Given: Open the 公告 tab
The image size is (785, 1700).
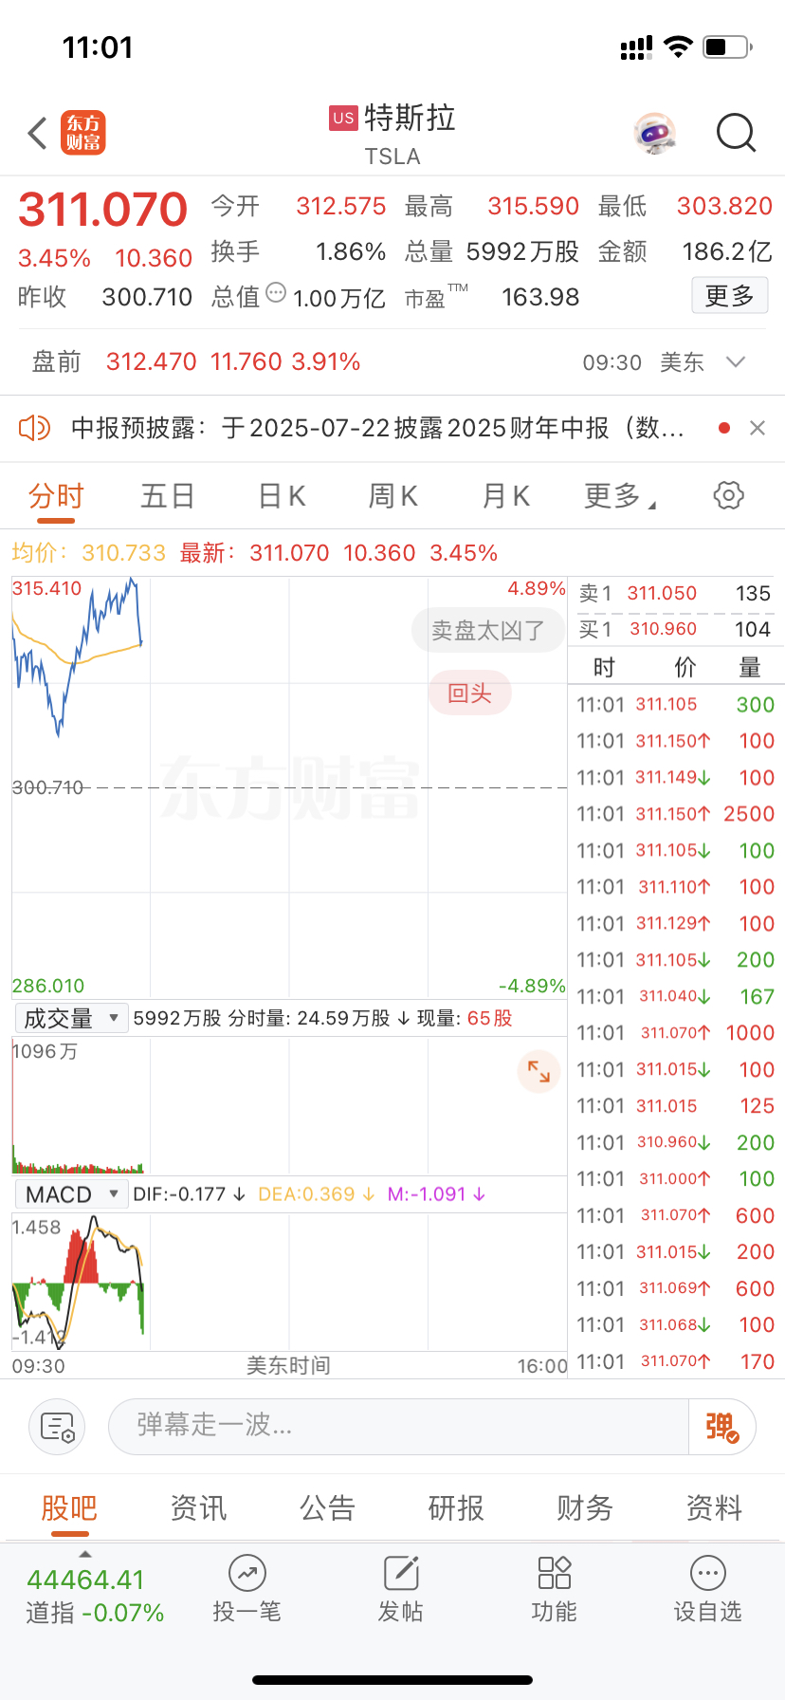Looking at the screenshot, I should pyautogui.click(x=327, y=1507).
